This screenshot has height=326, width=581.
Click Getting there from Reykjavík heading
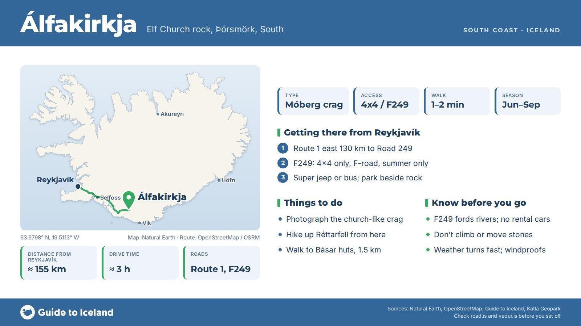tap(352, 133)
